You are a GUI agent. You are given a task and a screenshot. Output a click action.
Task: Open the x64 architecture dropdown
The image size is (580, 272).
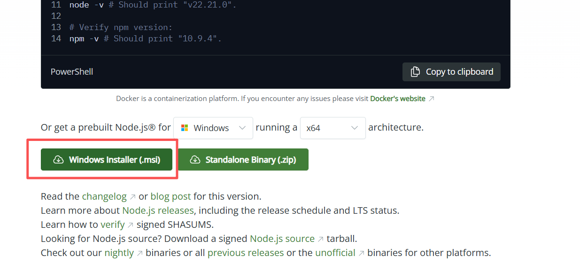(333, 128)
